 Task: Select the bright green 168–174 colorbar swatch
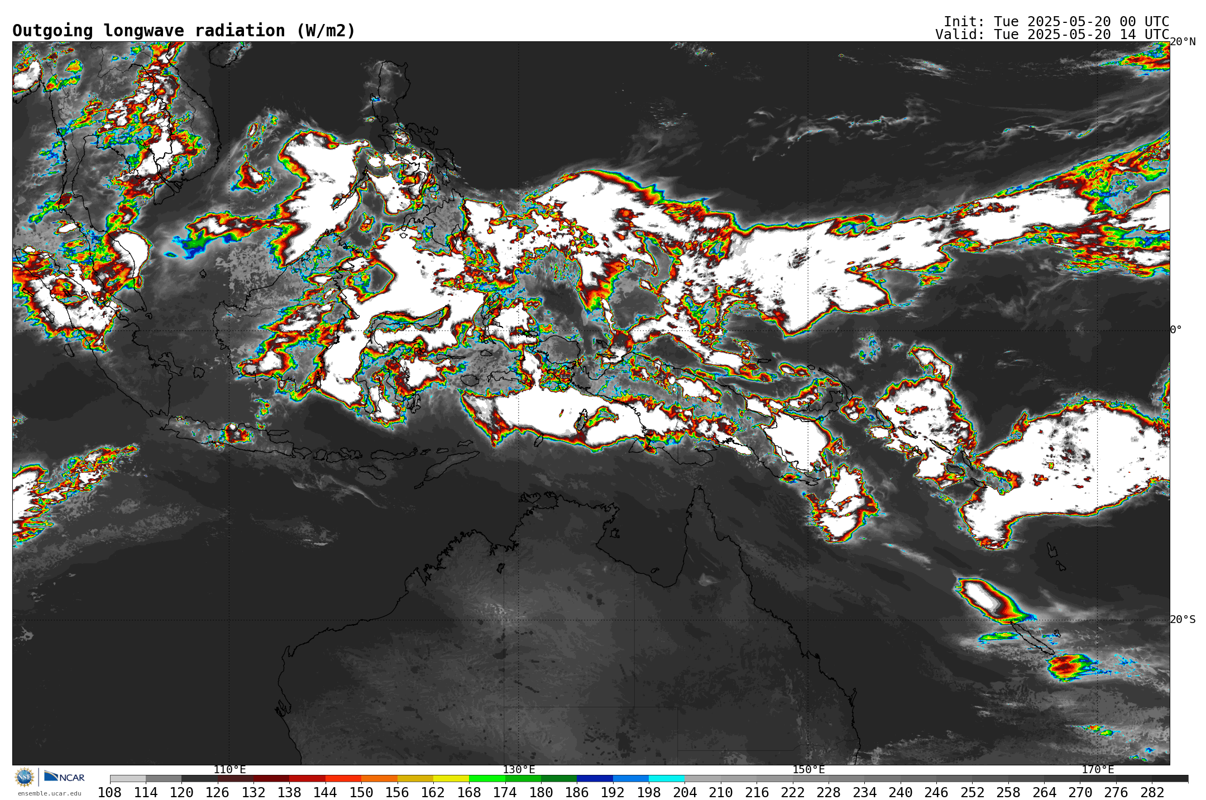pyautogui.click(x=487, y=779)
